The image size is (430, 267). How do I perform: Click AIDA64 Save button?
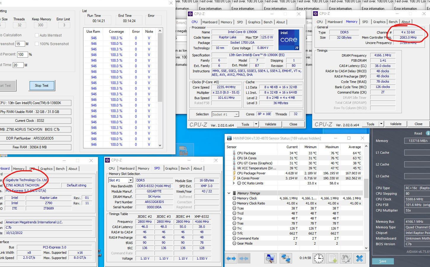pyautogui.click(x=383, y=261)
